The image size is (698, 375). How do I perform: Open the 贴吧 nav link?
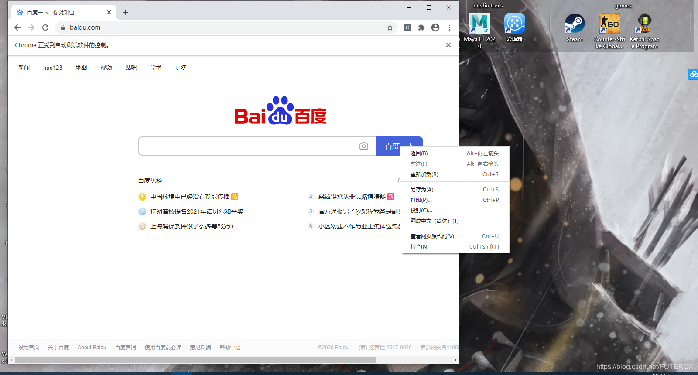[131, 68]
